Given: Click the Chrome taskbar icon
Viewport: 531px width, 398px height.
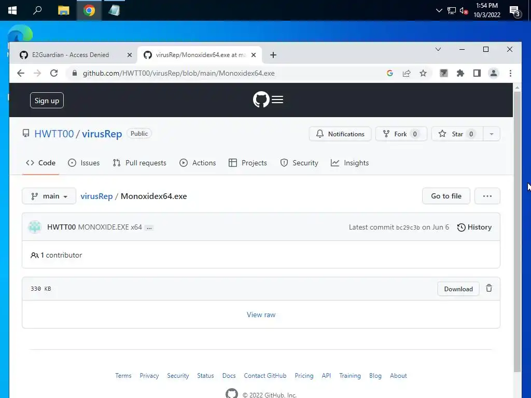Looking at the screenshot, I should pos(89,10).
